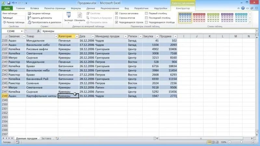Select row header 2340

tap(5, 62)
